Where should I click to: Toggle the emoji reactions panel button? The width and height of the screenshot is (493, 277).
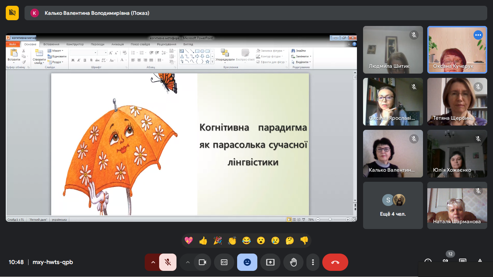click(x=247, y=262)
